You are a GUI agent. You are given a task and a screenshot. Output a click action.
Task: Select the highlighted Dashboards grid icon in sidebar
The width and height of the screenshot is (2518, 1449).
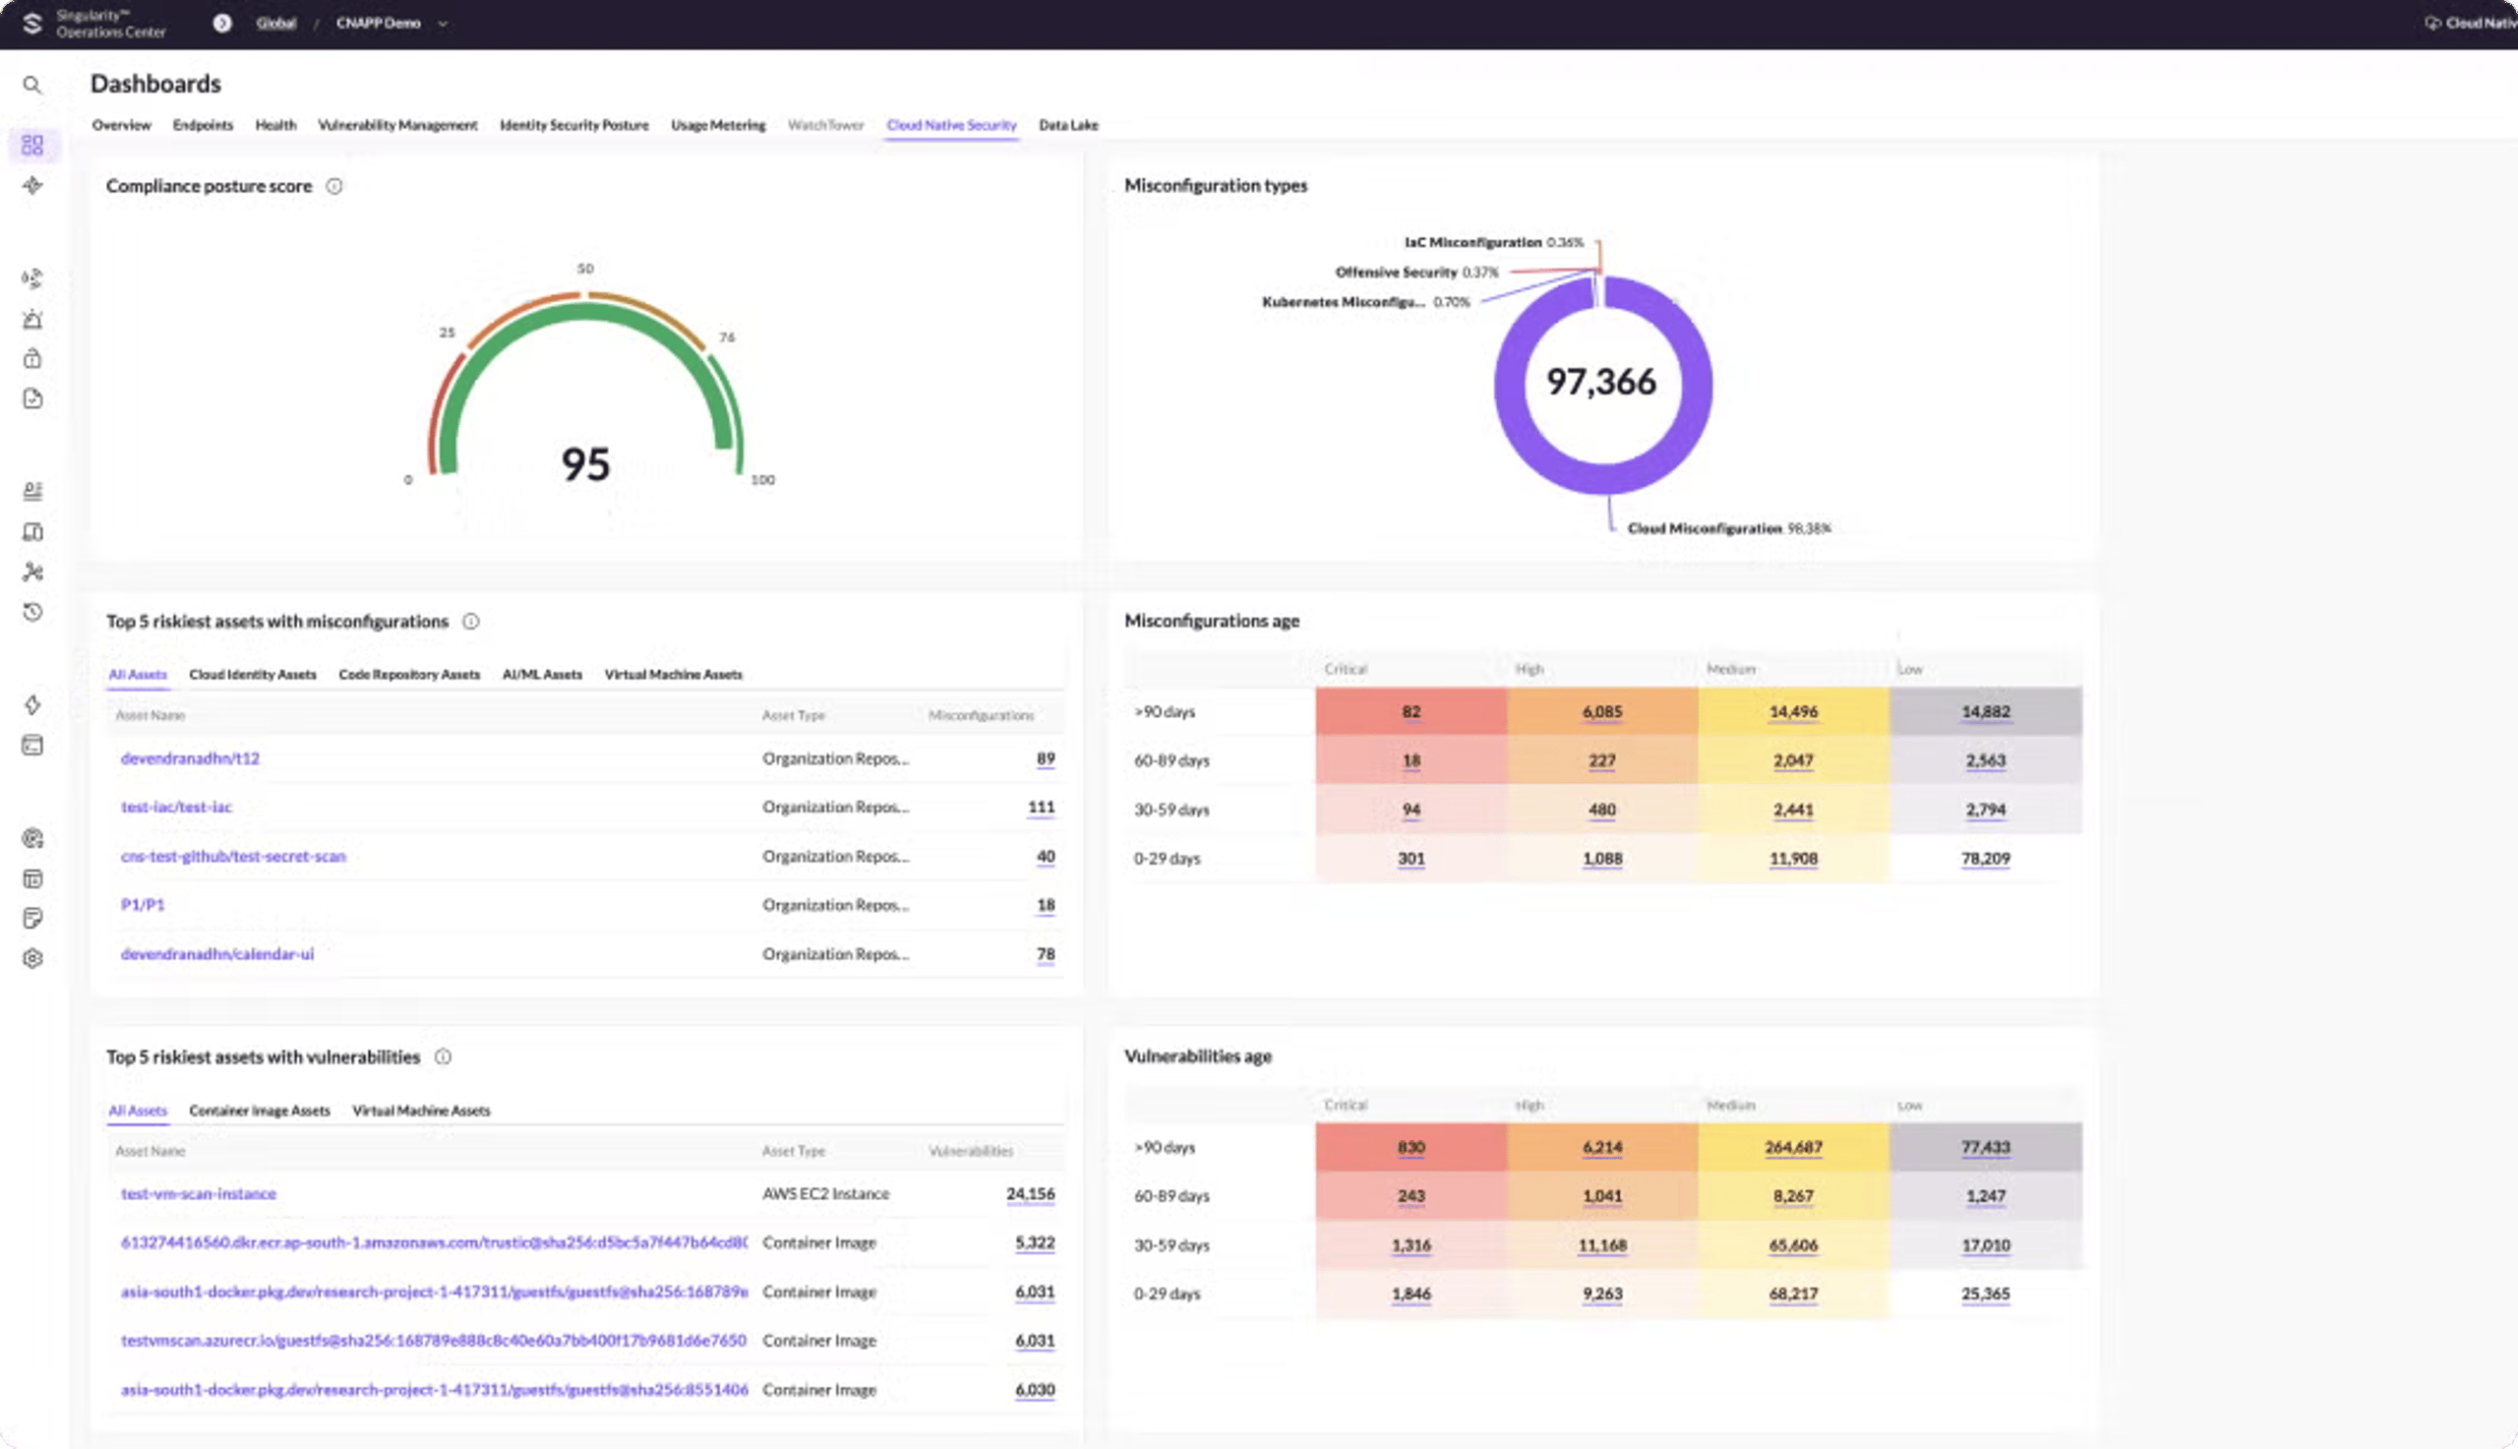(32, 145)
